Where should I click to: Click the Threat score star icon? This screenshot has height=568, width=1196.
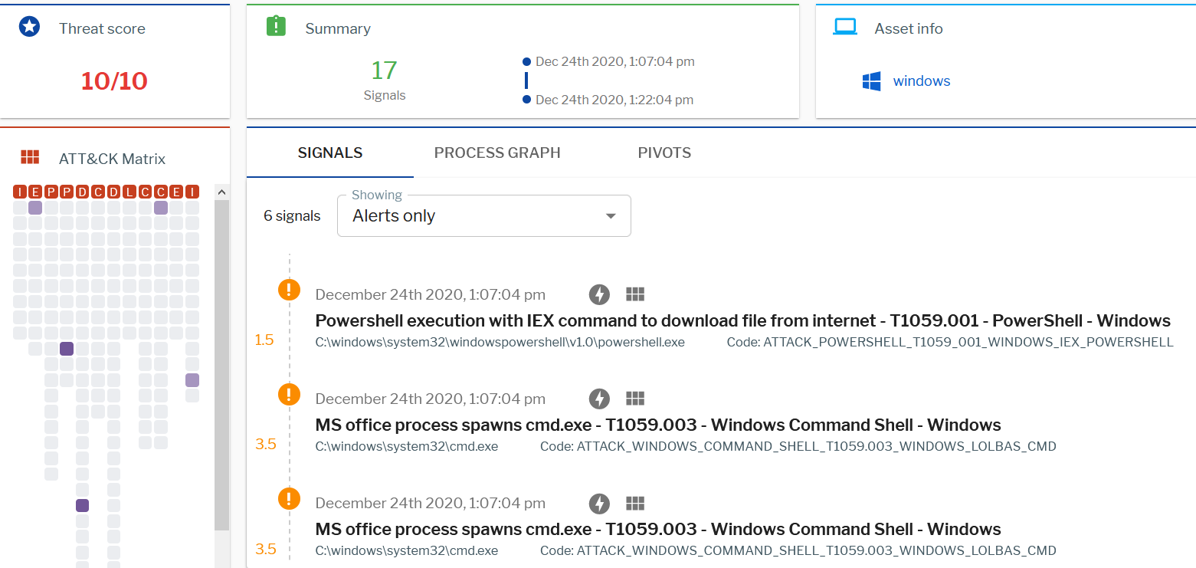coord(29,28)
